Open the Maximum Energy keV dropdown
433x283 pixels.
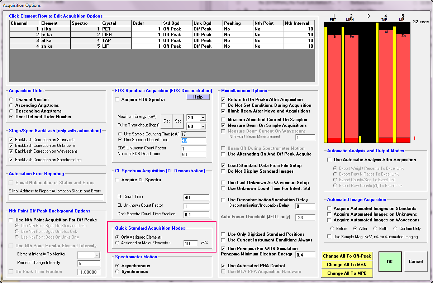pos(203,118)
